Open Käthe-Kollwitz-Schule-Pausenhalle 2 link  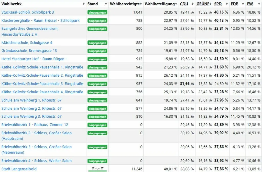tap(42, 75)
